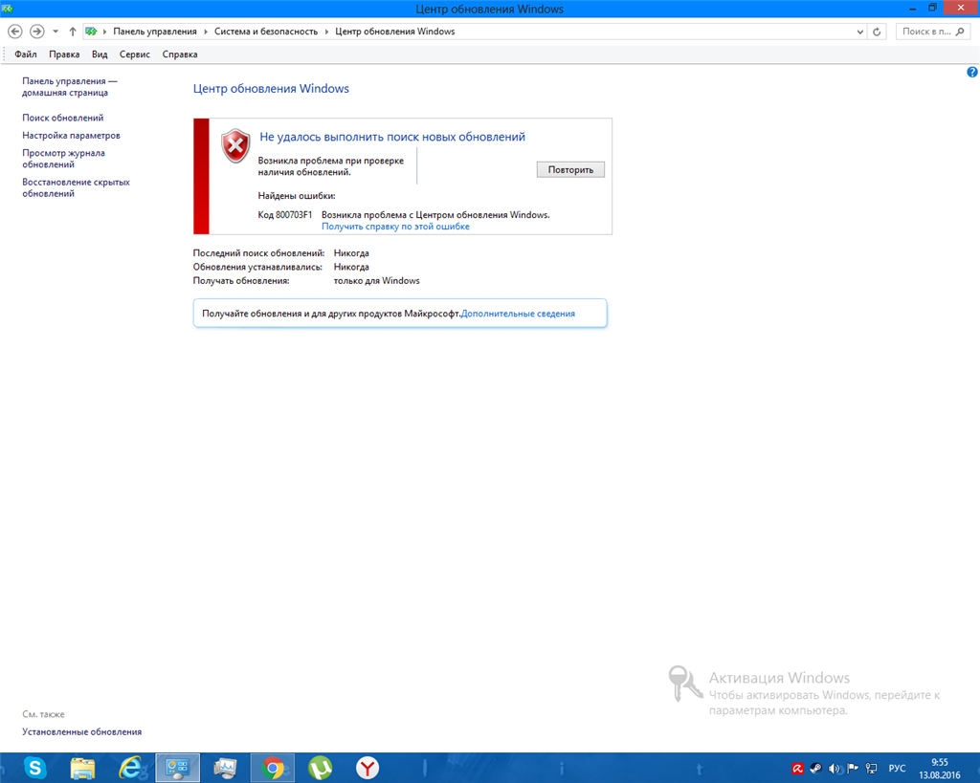Switch input language via 'РУС' indicator
This screenshot has width=980, height=783.
pos(897,768)
